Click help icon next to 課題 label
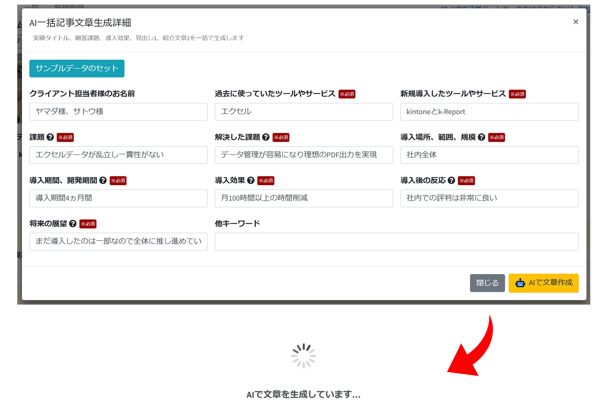The image size is (607, 409). 50,137
